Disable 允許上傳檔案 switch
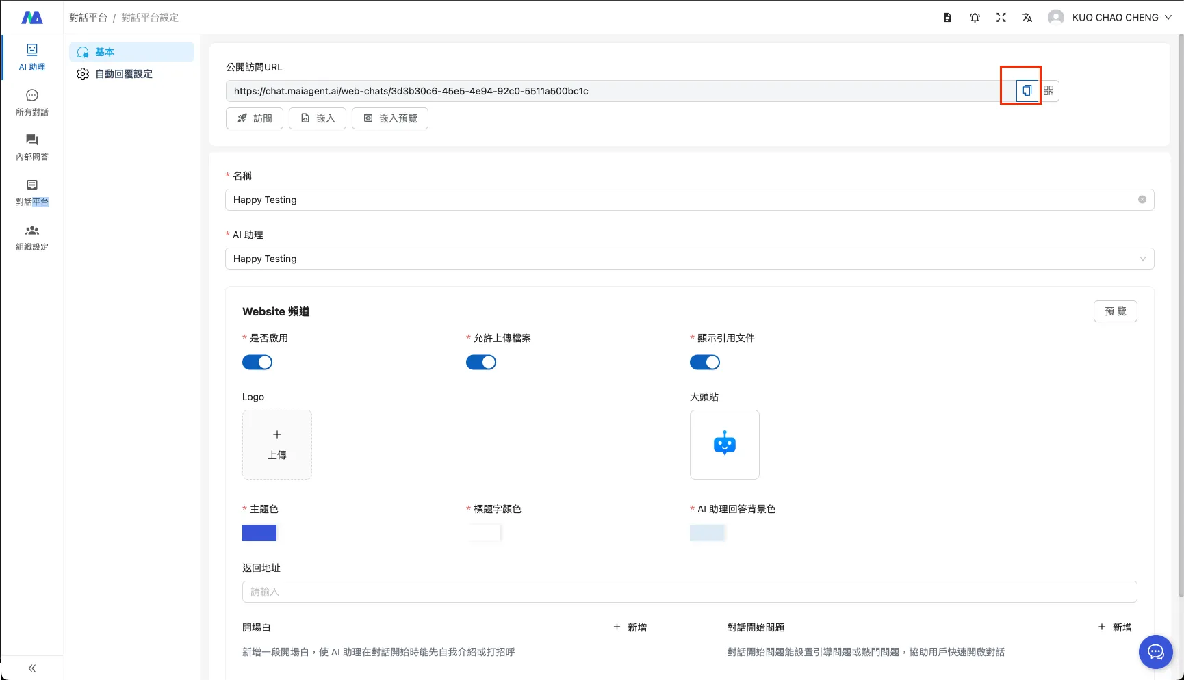Screen dimensions: 1184x680 click(481, 363)
